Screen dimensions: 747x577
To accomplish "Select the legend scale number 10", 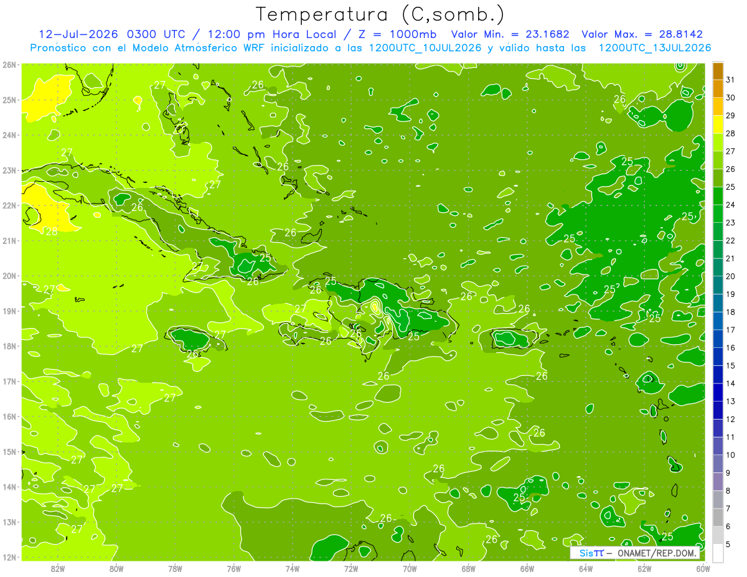I will [731, 455].
